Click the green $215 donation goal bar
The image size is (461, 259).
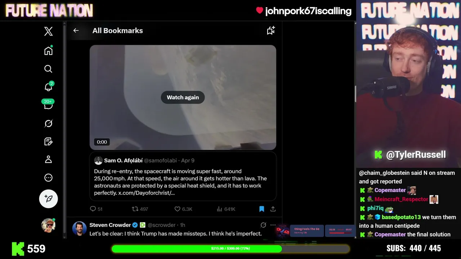point(230,249)
